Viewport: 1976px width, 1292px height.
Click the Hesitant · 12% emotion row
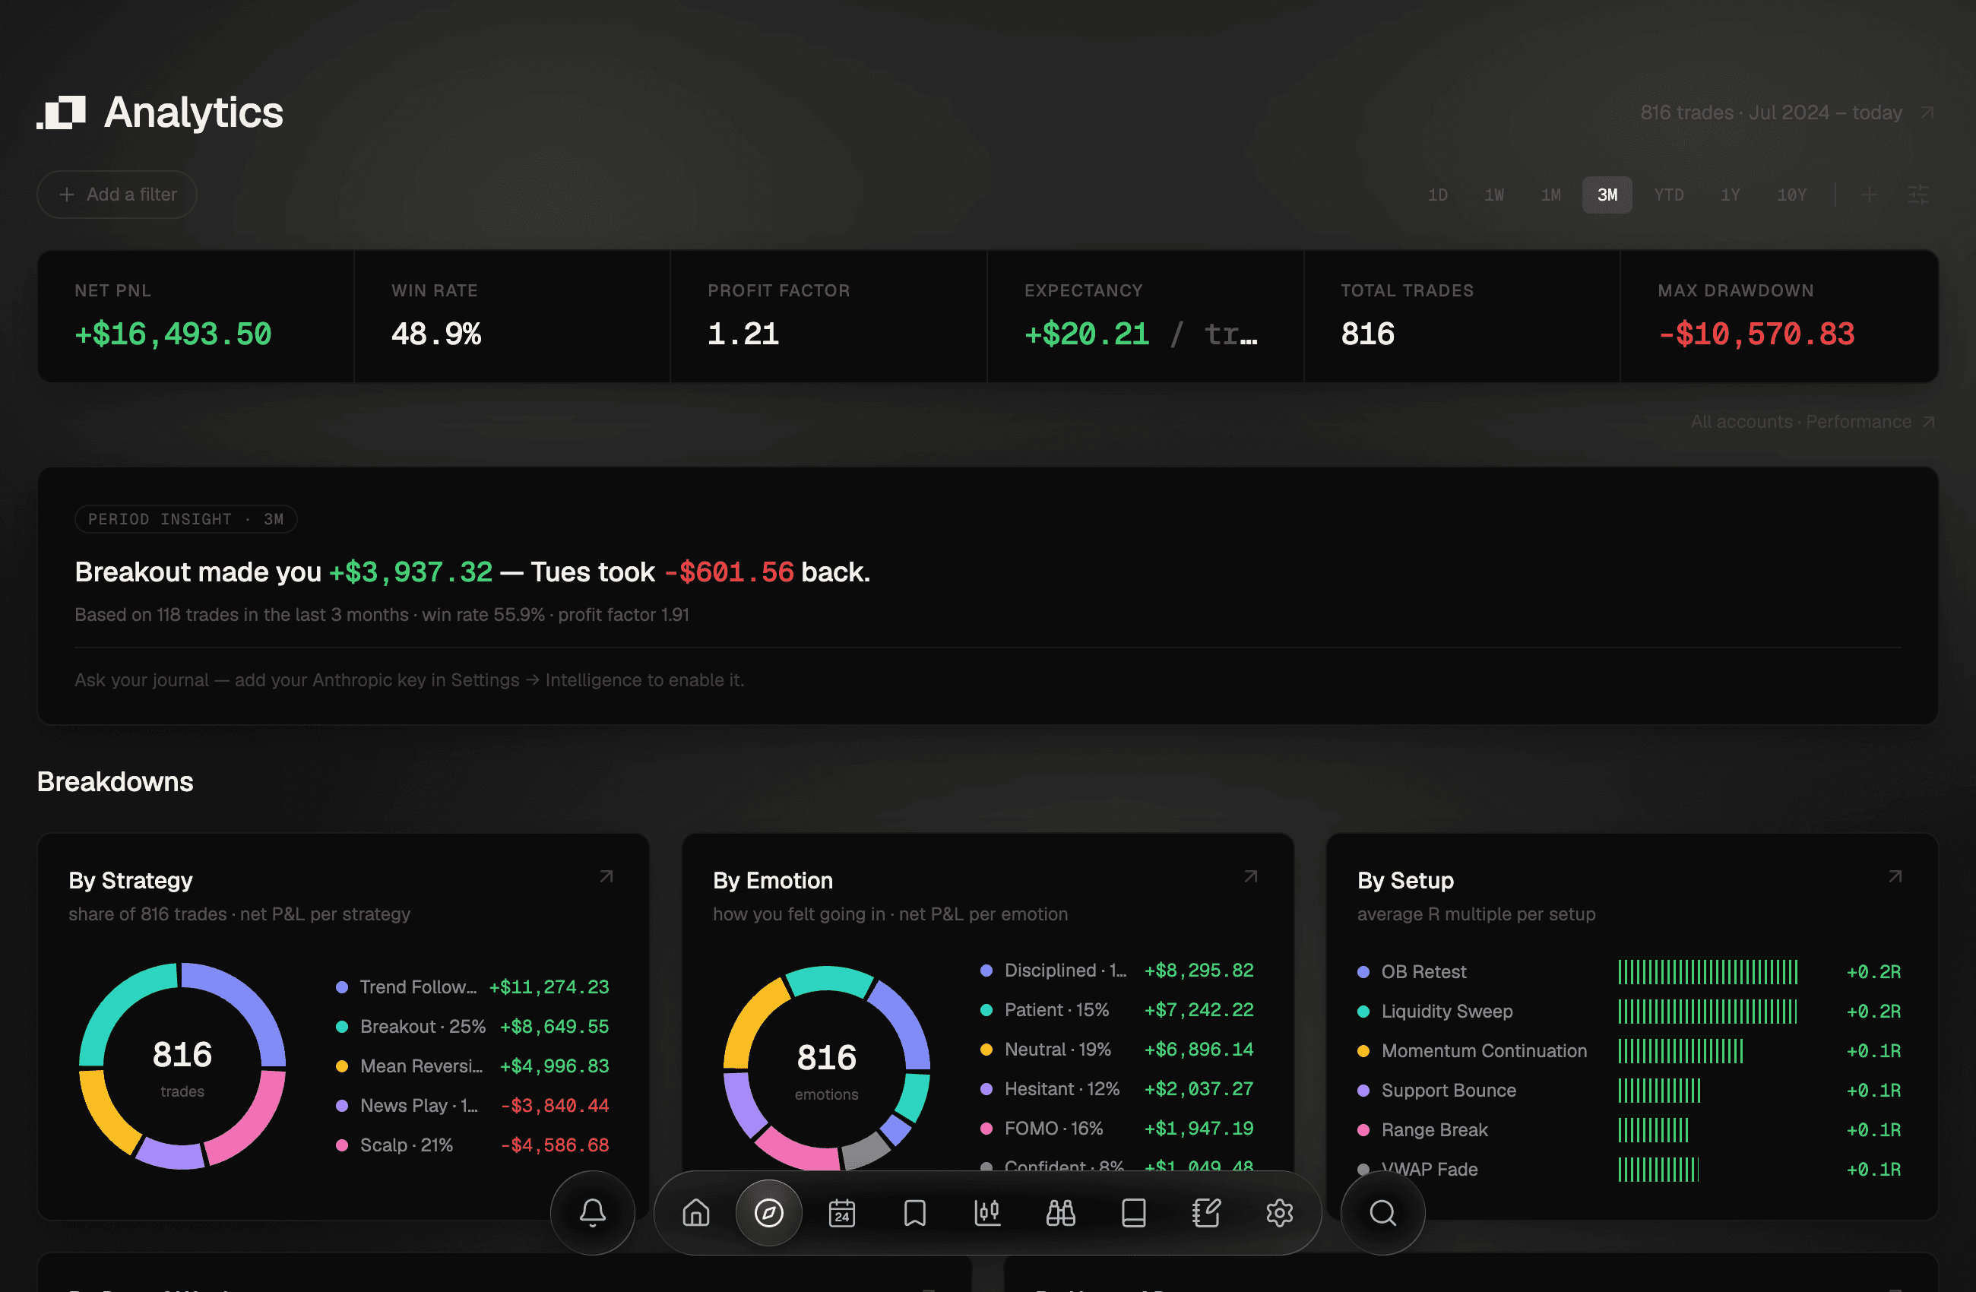click(x=1116, y=1088)
